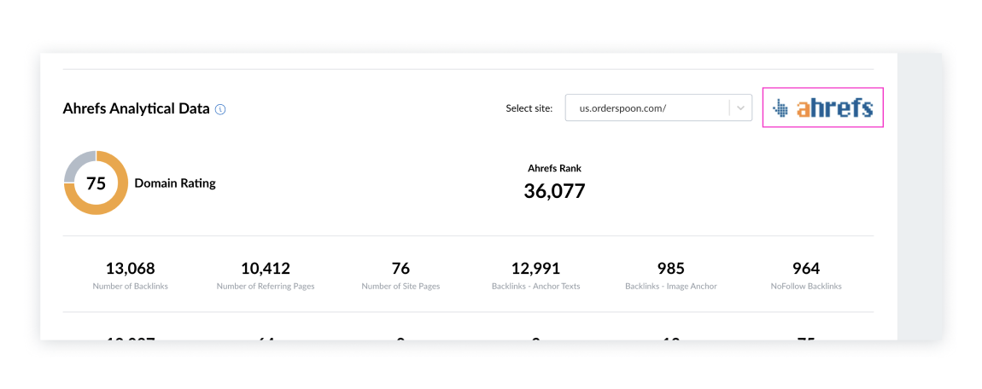The height and width of the screenshot is (389, 982).
Task: Click the Number of Backlinks label
Action: (130, 287)
